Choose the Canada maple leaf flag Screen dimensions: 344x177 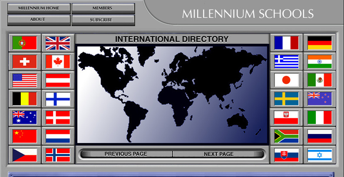58,61
